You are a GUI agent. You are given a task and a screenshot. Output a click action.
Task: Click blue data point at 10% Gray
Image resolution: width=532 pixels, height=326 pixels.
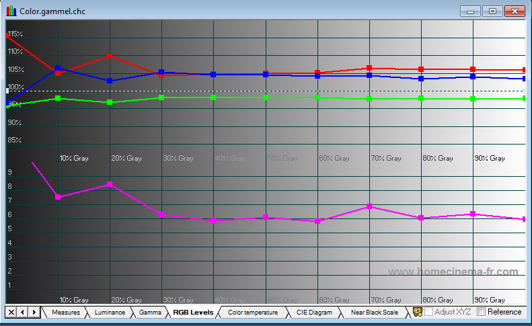[58, 68]
